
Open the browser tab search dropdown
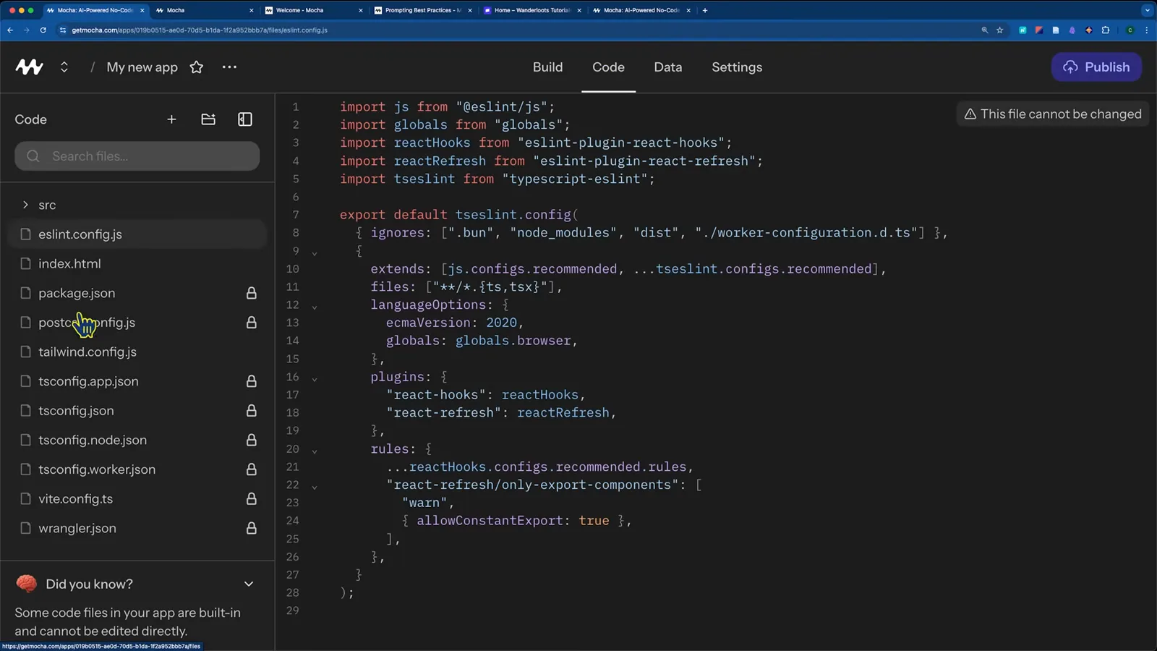pos(1147,10)
